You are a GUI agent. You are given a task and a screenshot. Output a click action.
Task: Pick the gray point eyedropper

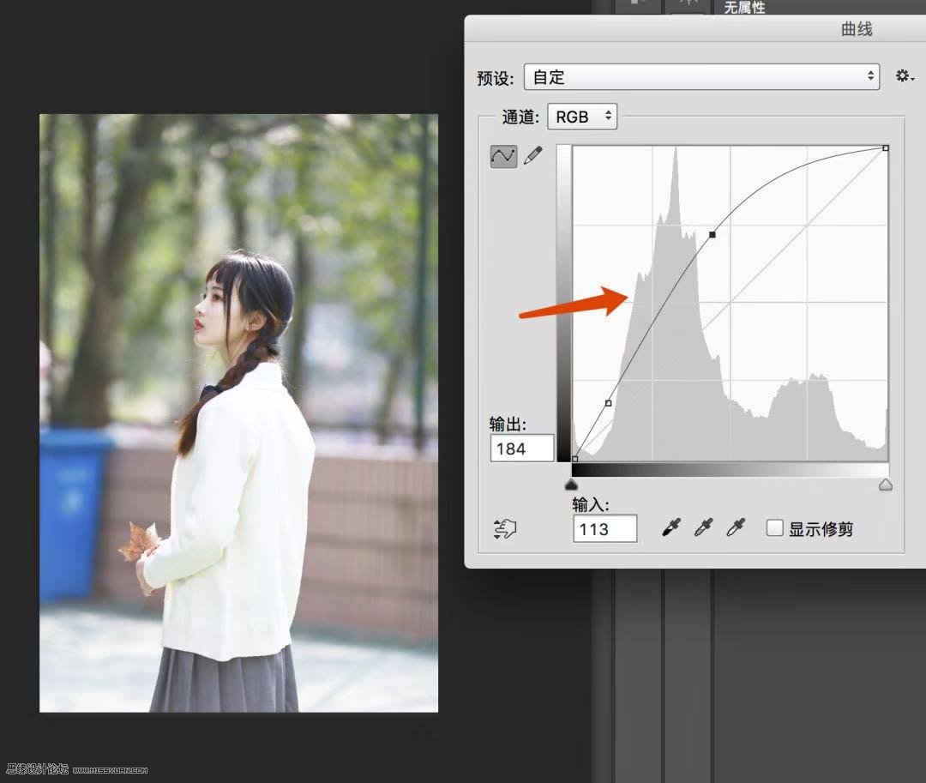coord(703,528)
